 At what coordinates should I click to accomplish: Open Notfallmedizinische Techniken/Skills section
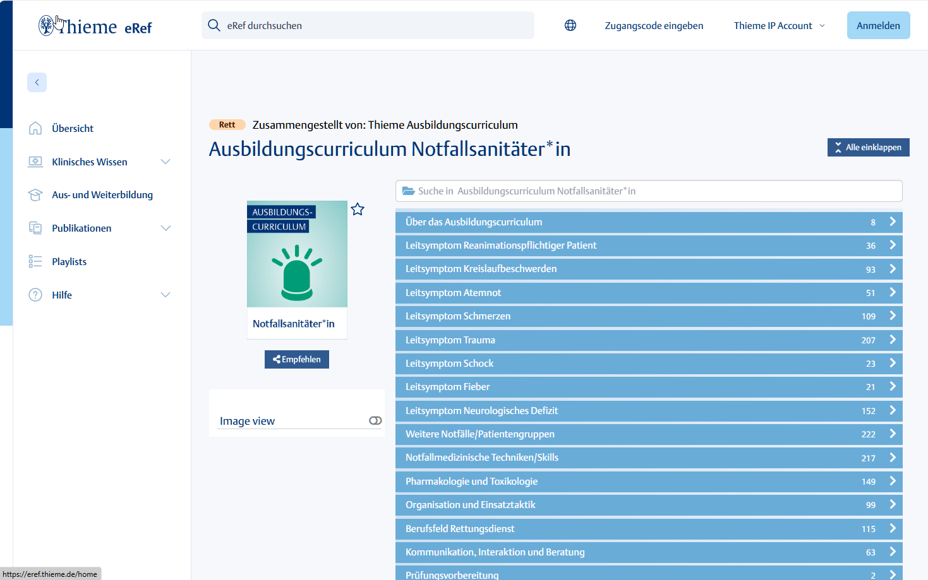click(x=649, y=458)
